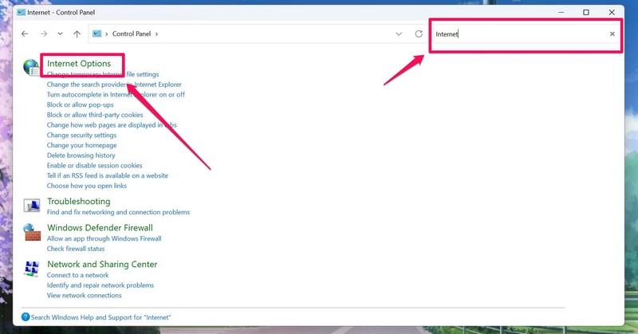The height and width of the screenshot is (334, 638).
Task: Expand the chevron after Control Panel breadcrumb
Action: (x=157, y=34)
